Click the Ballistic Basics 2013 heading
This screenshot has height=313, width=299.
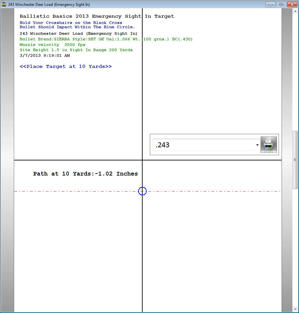(97, 16)
